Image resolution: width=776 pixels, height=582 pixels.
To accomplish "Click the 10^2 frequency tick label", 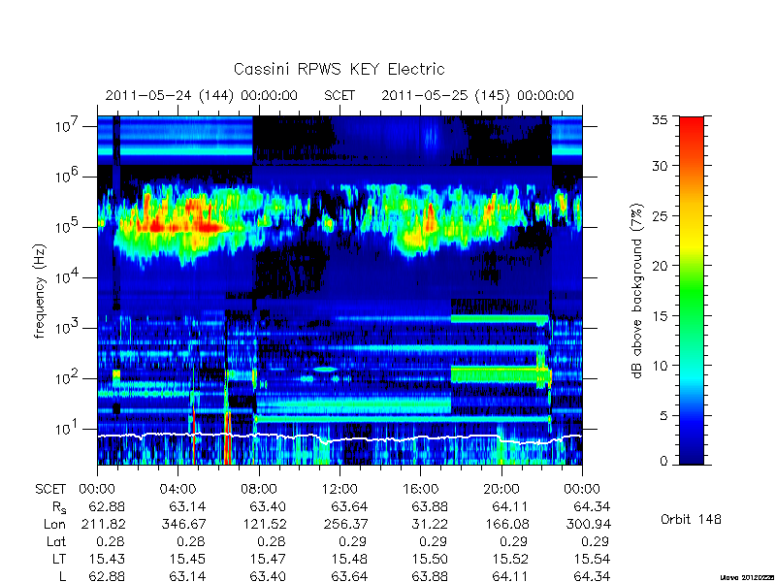I will 68,378.
